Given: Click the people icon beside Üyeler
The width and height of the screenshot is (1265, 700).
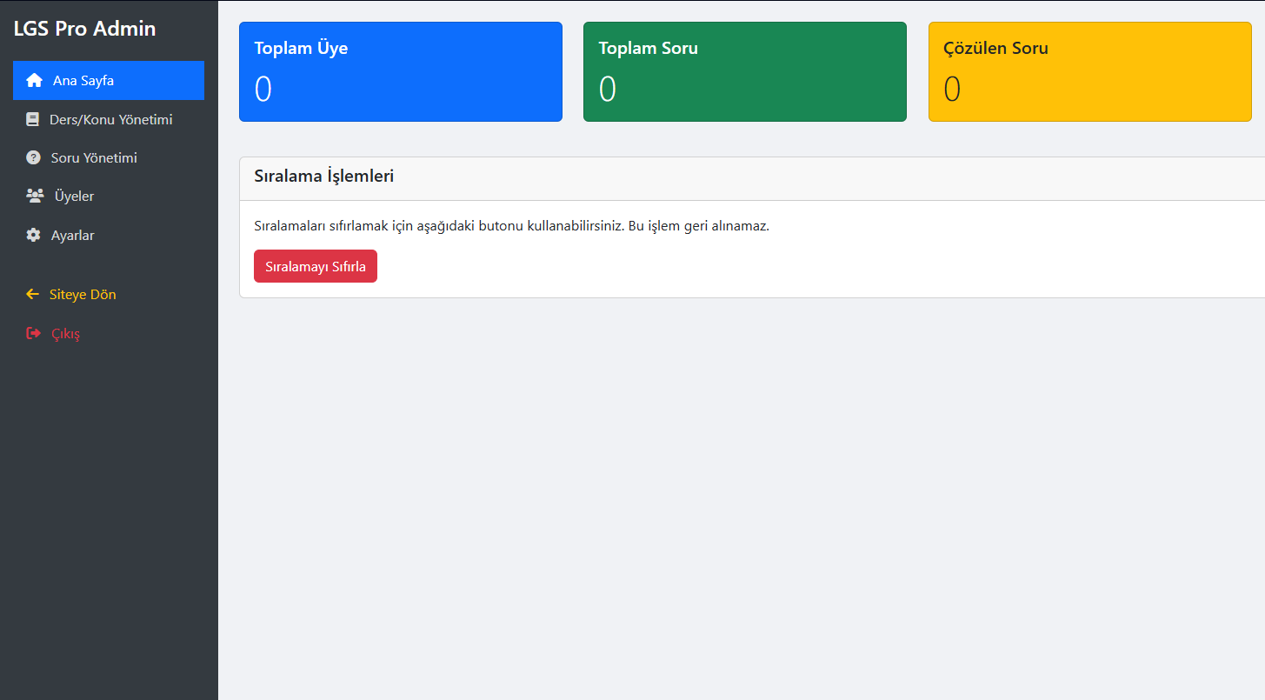Looking at the screenshot, I should pyautogui.click(x=35, y=197).
